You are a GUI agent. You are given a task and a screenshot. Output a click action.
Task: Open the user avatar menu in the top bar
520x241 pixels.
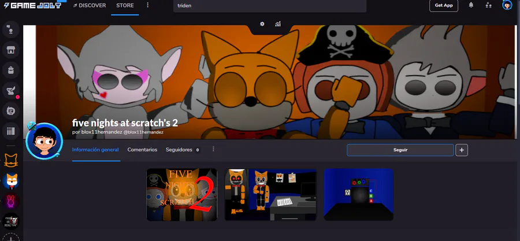pyautogui.click(x=507, y=5)
